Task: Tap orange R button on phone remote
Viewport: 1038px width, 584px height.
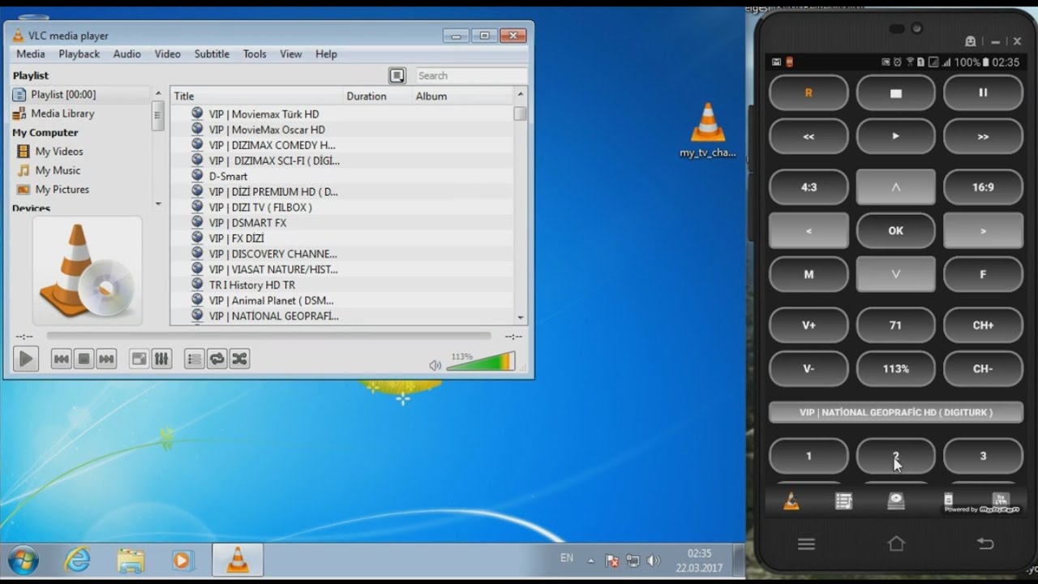Action: (809, 92)
